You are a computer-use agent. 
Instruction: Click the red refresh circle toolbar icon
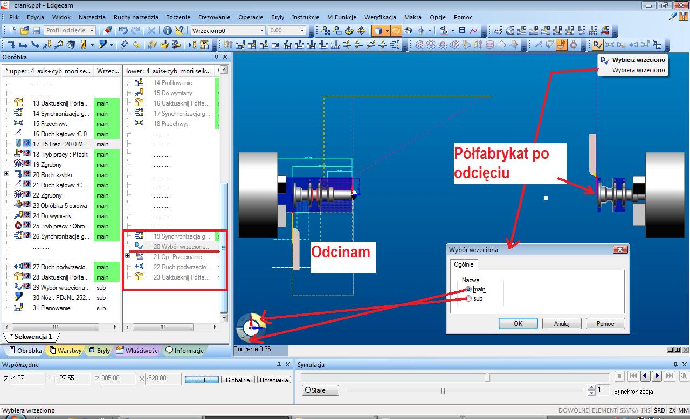(x=574, y=45)
